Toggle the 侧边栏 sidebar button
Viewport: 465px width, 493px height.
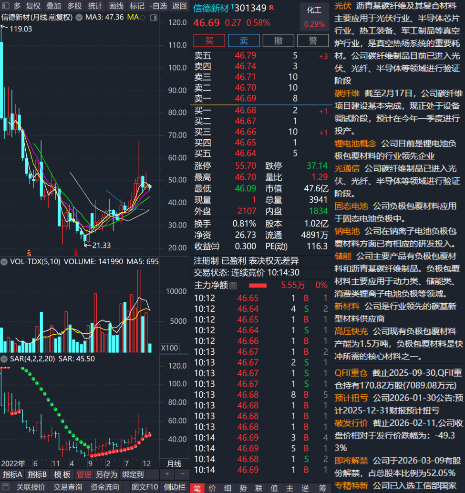(174, 487)
